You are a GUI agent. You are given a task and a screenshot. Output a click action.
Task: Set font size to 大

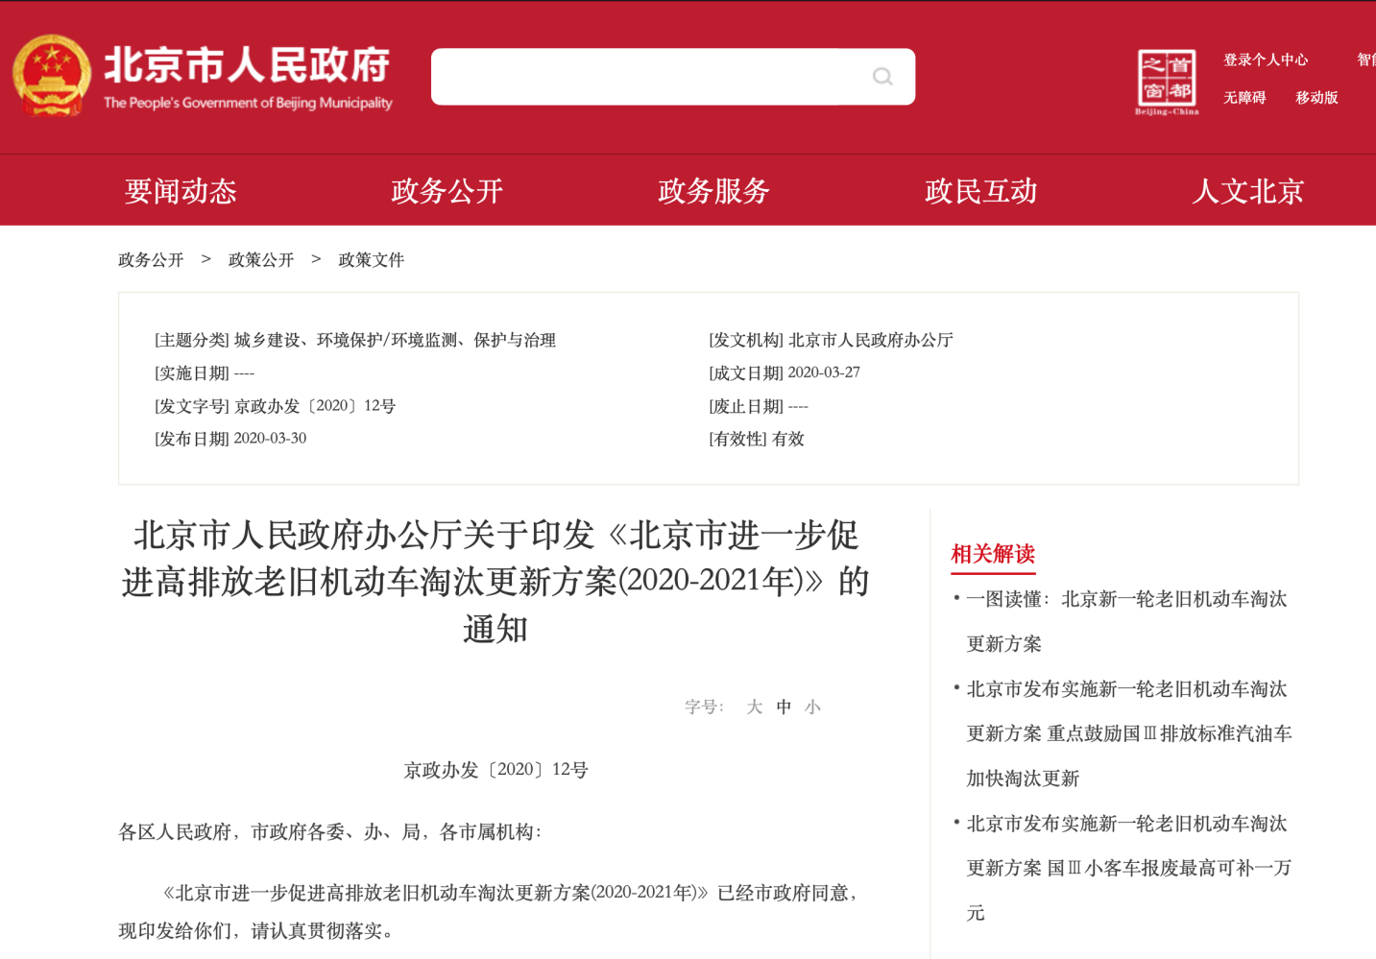tap(754, 707)
